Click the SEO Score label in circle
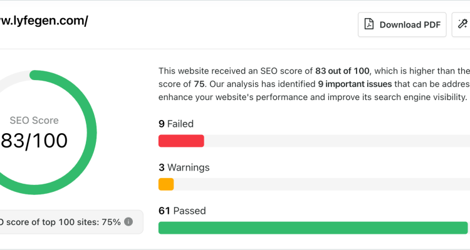The height and width of the screenshot is (250, 470). [34, 120]
